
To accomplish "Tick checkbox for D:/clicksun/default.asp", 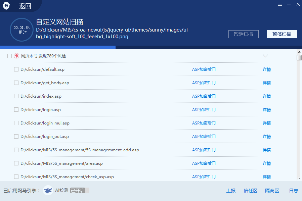I will click(x=16, y=69).
